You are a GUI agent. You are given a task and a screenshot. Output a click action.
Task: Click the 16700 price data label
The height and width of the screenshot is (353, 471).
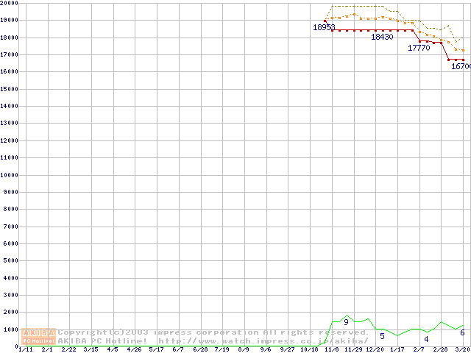(461, 66)
